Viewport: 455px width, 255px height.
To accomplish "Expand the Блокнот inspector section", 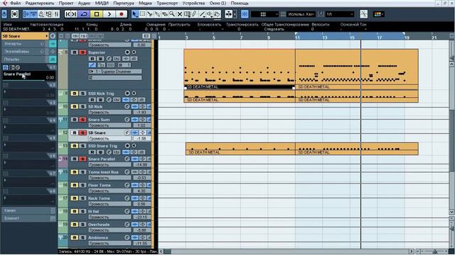I will pos(28,218).
